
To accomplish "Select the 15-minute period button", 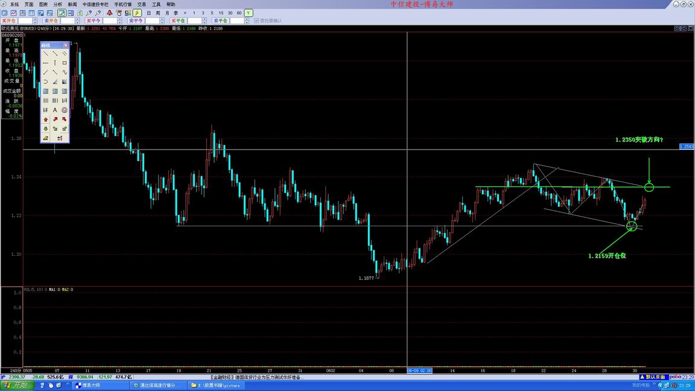I will tap(221, 13).
